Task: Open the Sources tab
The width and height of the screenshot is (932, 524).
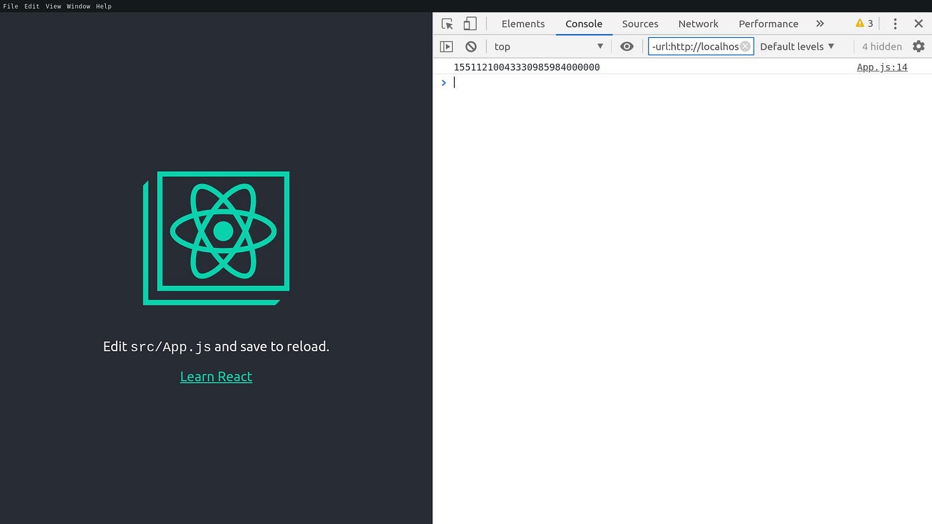Action: coord(640,23)
